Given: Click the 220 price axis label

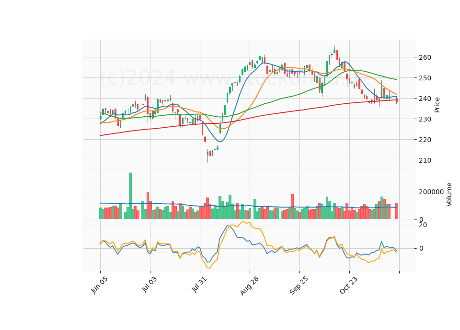Looking at the screenshot, I should [425, 140].
